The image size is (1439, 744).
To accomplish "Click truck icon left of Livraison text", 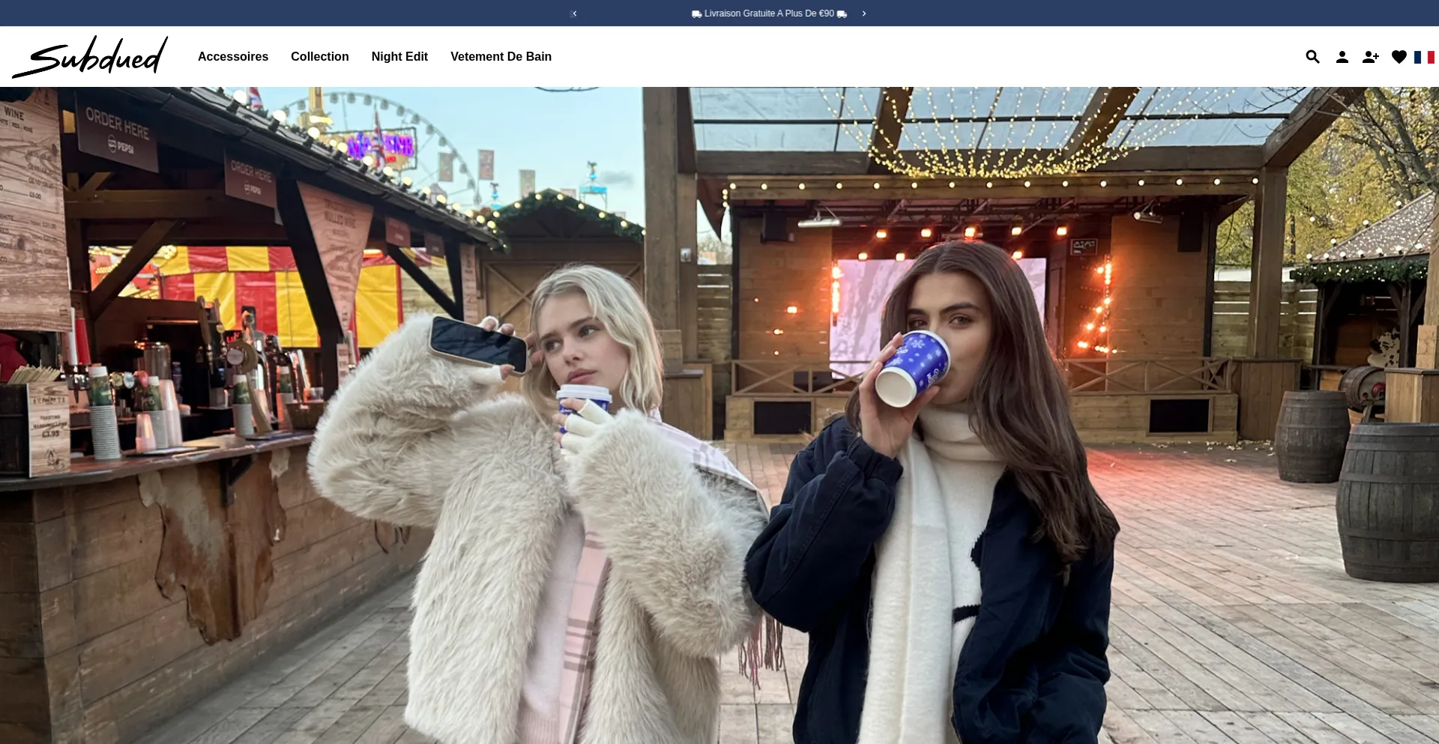I will (x=696, y=13).
